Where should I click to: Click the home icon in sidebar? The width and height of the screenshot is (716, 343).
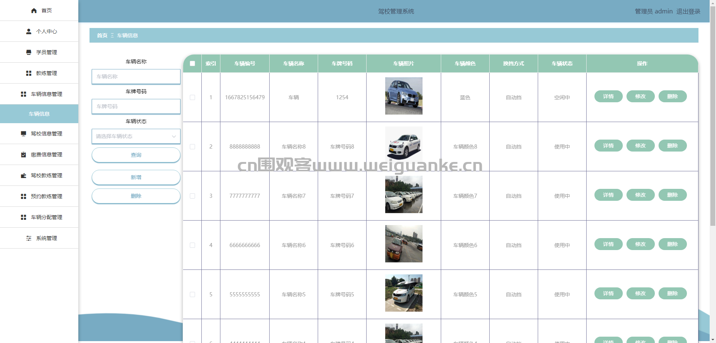click(x=34, y=10)
